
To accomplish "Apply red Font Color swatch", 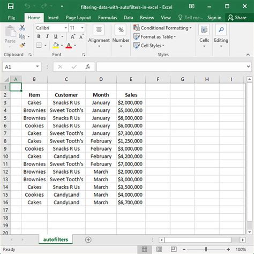I will (x=69, y=46).
